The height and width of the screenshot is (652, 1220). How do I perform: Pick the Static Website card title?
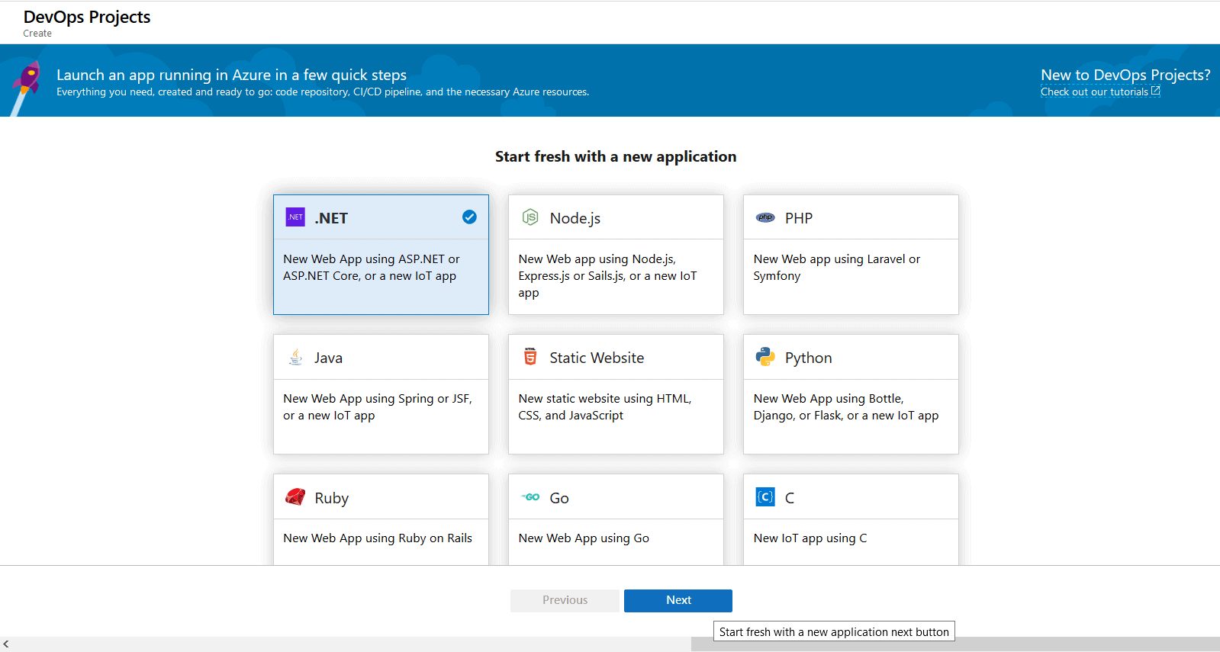point(597,358)
